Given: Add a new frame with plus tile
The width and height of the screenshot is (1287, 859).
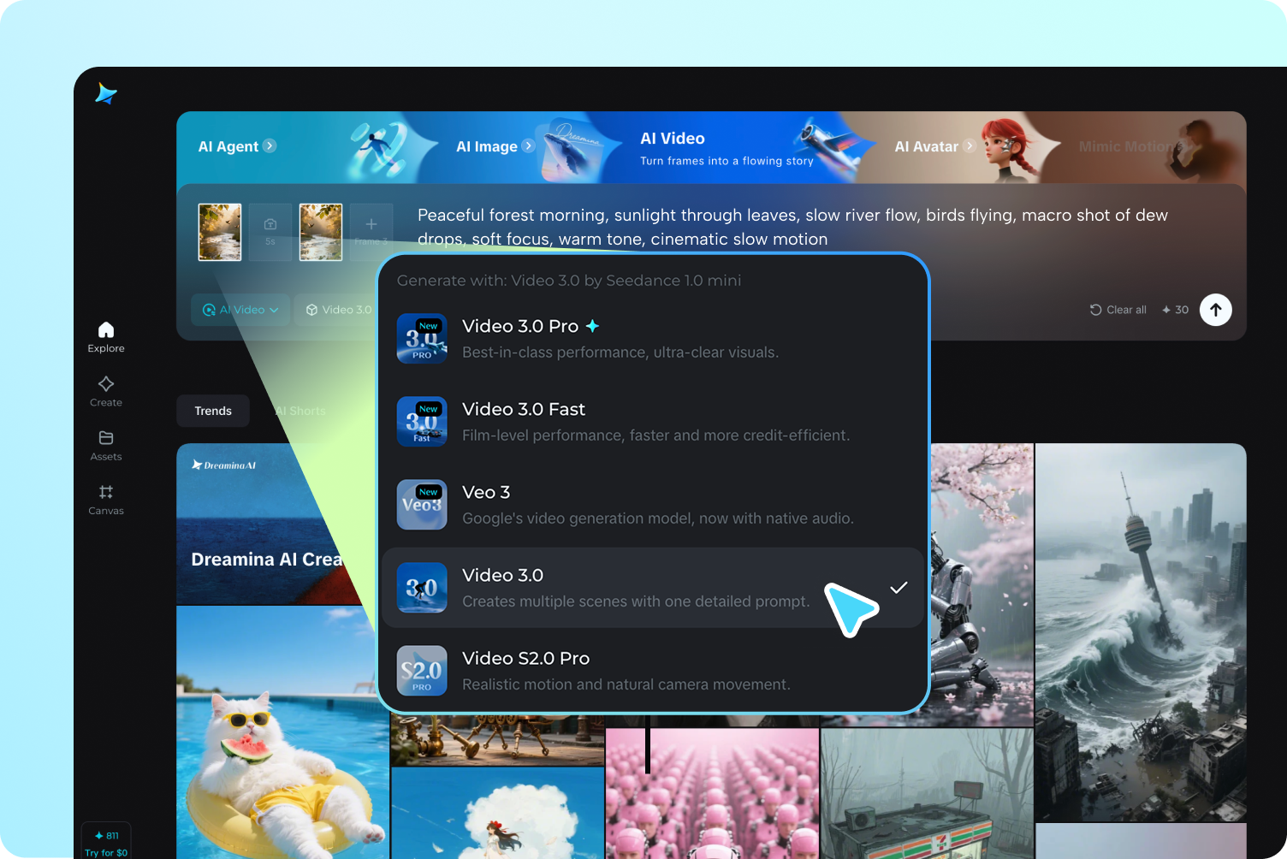Looking at the screenshot, I should coord(371,232).
